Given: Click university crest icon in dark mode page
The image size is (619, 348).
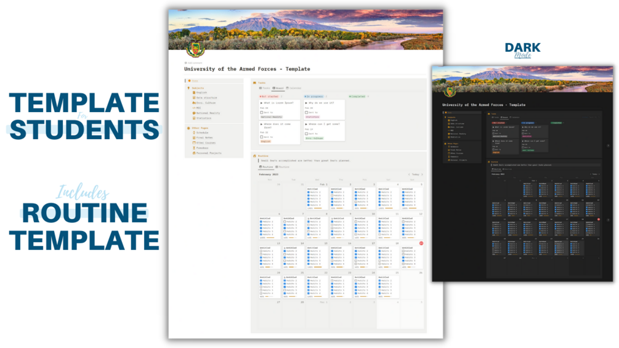Looking at the screenshot, I should (449, 92).
